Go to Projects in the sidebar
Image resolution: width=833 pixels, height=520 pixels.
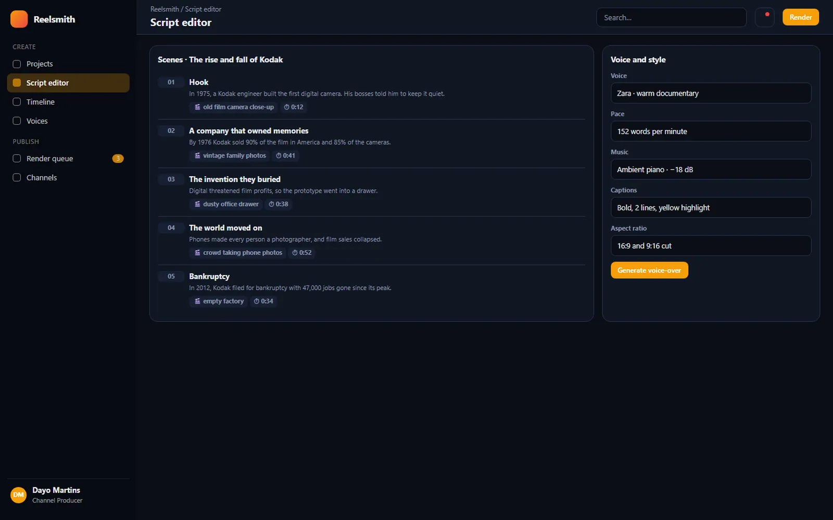[68, 64]
